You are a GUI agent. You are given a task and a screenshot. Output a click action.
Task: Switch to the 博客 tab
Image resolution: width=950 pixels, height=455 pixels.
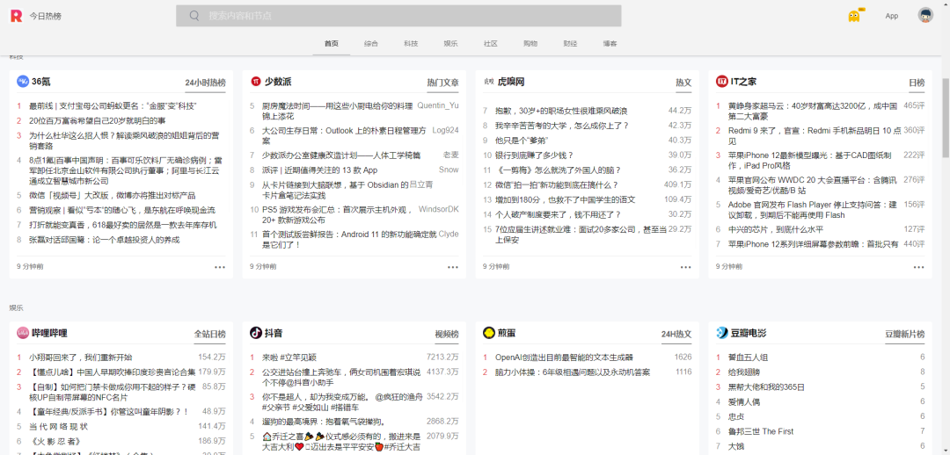click(x=610, y=44)
